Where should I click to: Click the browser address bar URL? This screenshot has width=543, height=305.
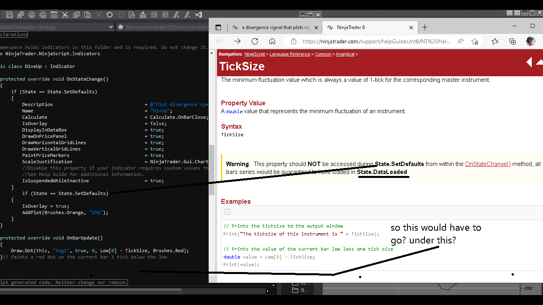click(x=376, y=41)
